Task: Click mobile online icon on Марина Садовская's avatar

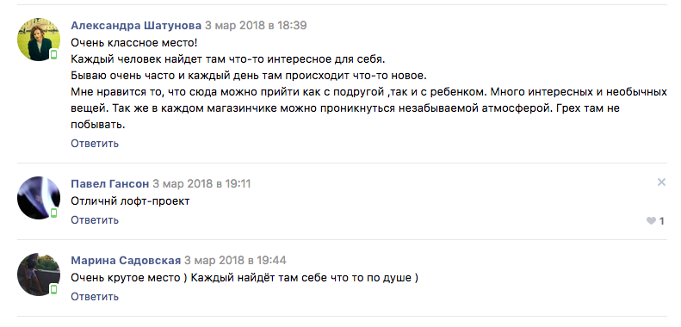Action: [x=54, y=289]
